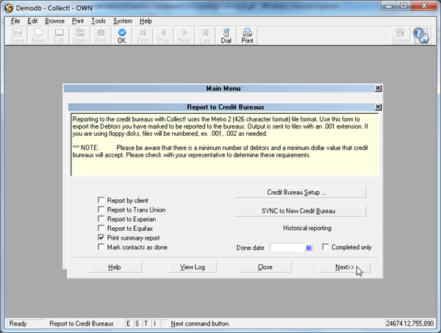Image resolution: width=441 pixels, height=333 pixels.
Task: Click the New record toolbar icon
Action: [38, 36]
